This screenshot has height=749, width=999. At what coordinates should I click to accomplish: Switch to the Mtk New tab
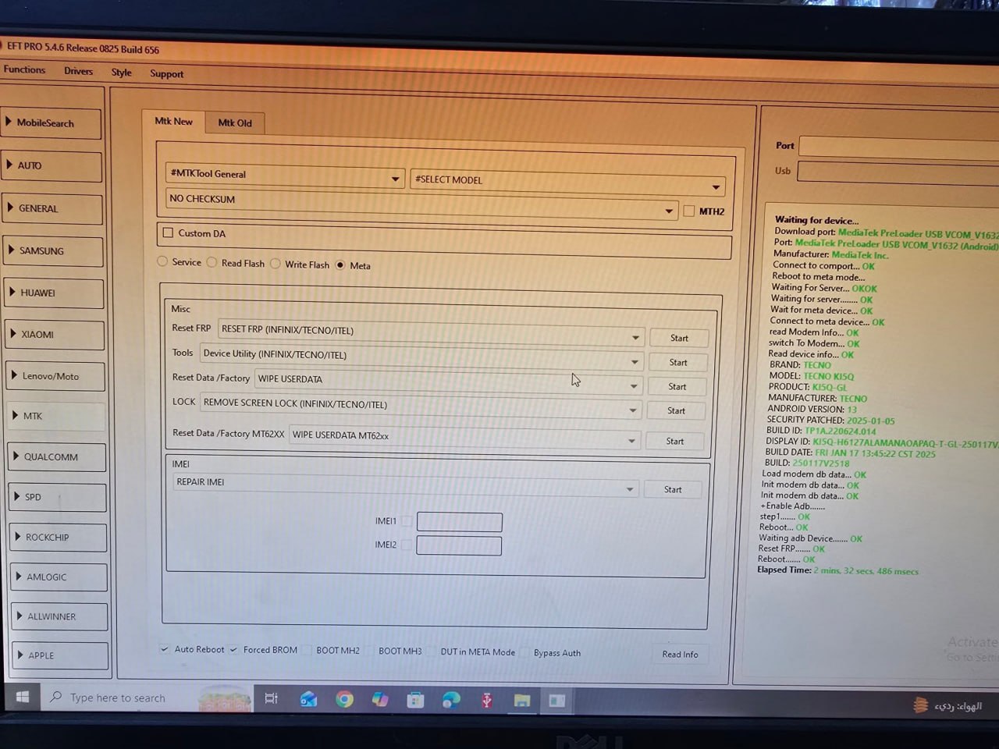coord(173,121)
